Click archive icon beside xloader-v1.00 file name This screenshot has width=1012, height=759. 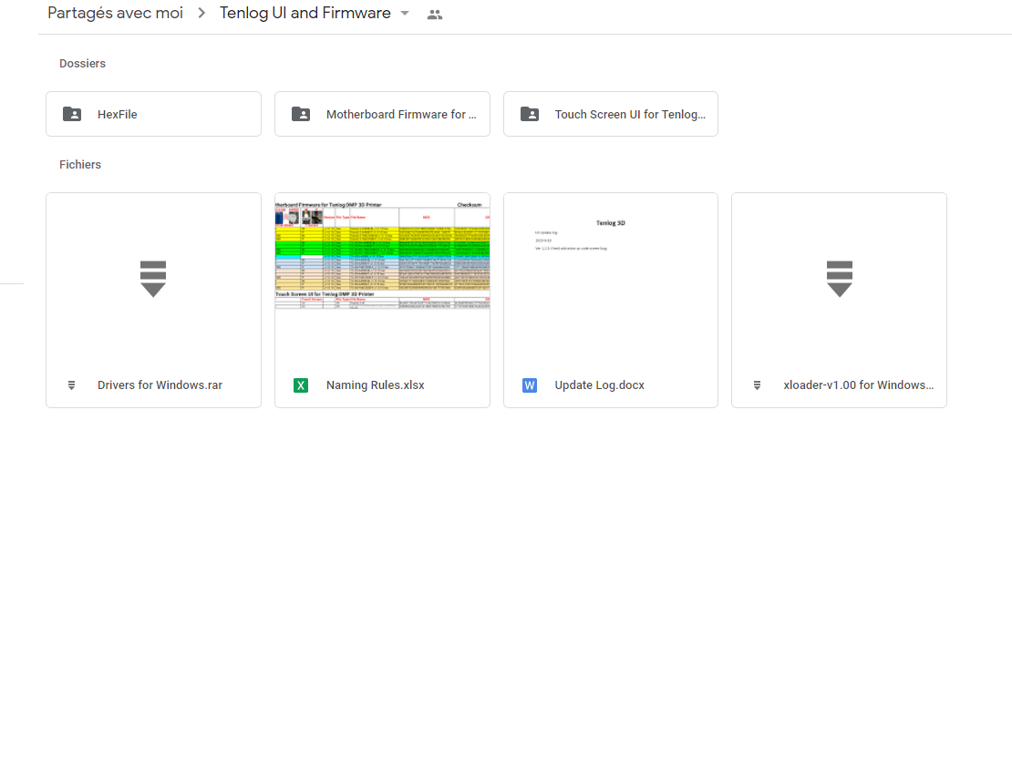(757, 385)
